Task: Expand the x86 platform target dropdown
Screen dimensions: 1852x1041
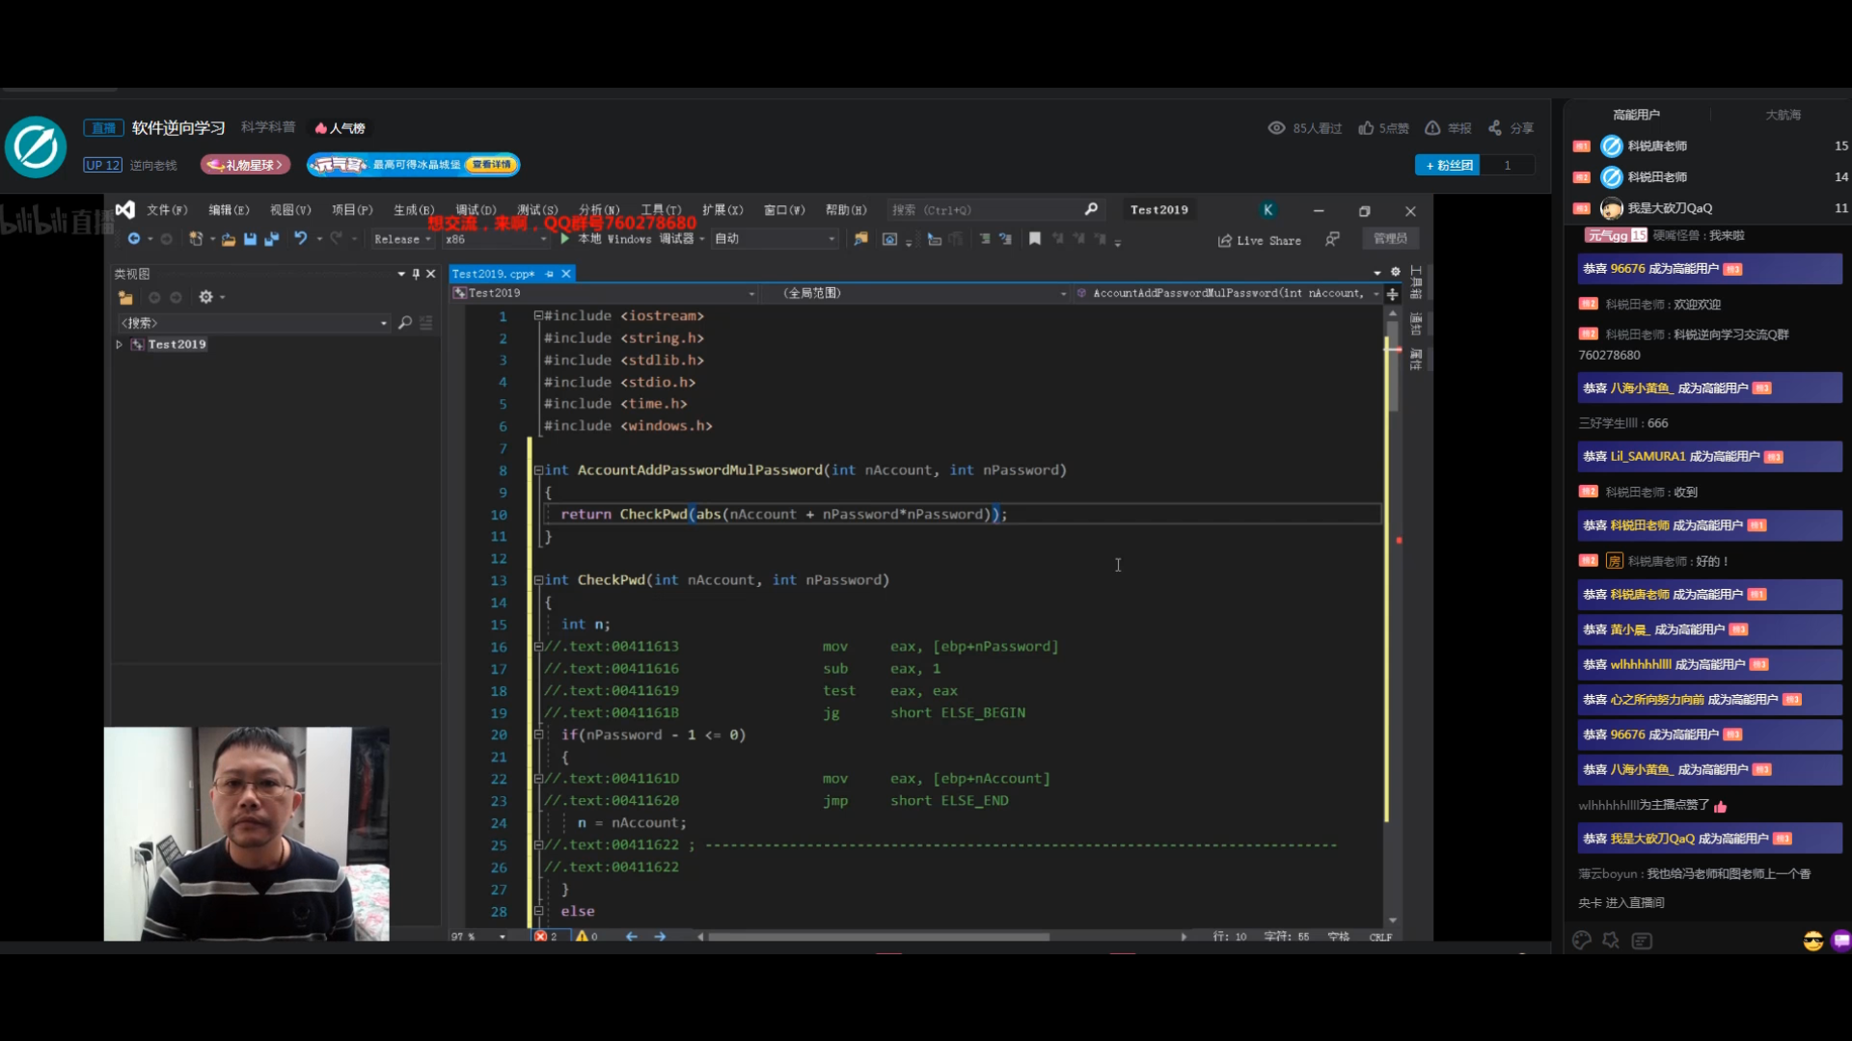Action: (548, 239)
